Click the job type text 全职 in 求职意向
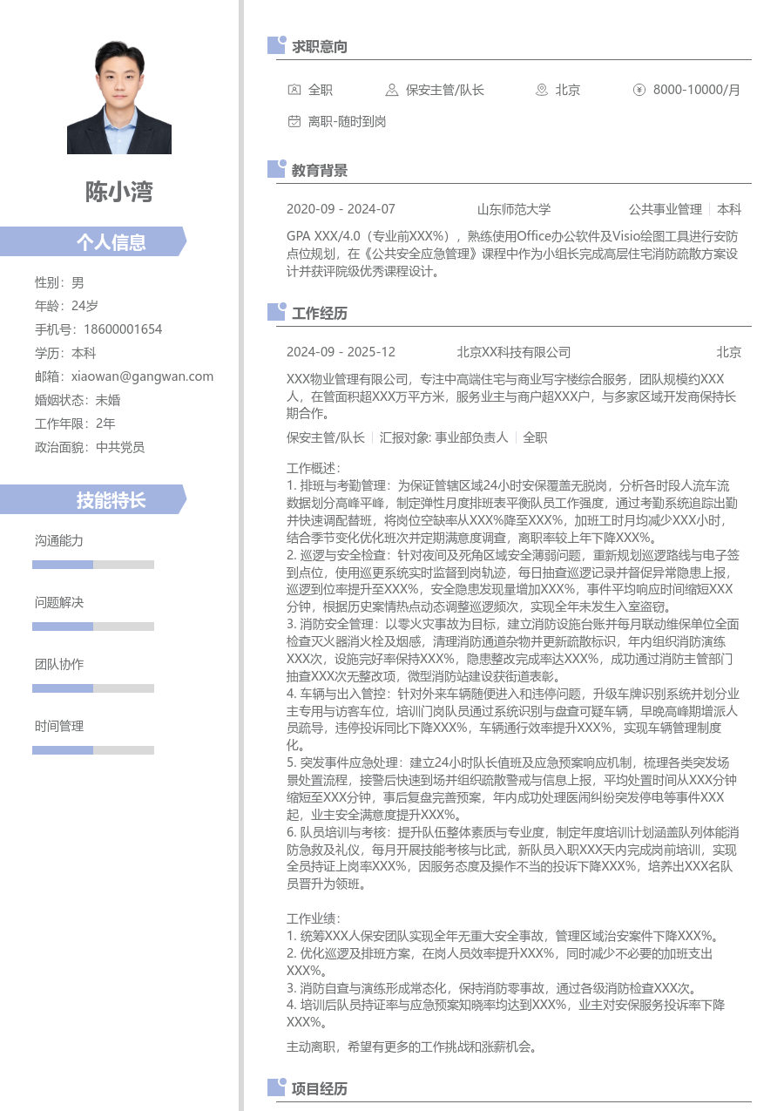 321,90
